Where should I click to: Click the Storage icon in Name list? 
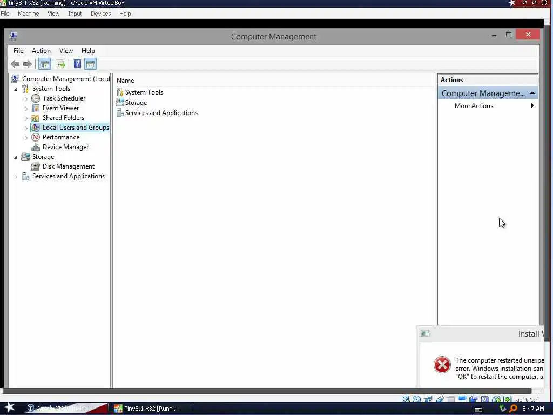[x=120, y=102]
